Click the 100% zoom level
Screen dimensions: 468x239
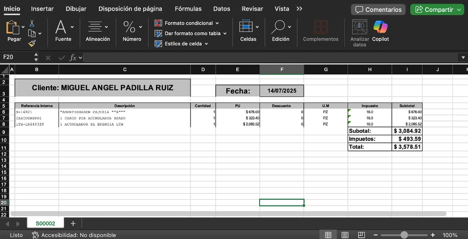point(450,235)
